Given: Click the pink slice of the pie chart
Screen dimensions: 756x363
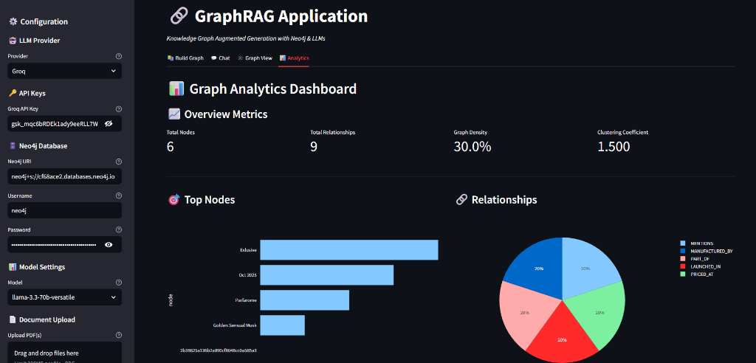Looking at the screenshot, I should point(525,314).
